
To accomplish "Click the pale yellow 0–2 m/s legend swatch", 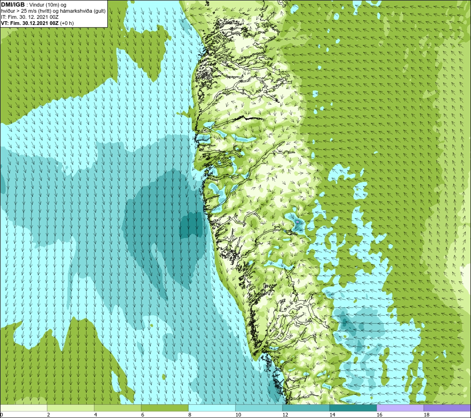I will click(24, 408).
